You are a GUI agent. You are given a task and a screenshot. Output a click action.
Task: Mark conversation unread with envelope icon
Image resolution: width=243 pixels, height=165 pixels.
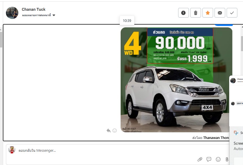(x=220, y=13)
